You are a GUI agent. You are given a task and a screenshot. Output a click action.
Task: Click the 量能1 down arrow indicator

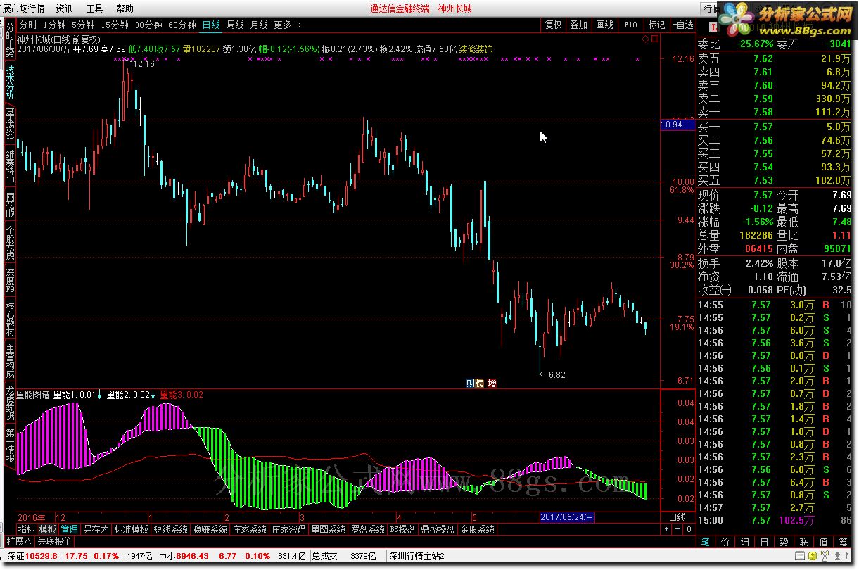coord(100,395)
